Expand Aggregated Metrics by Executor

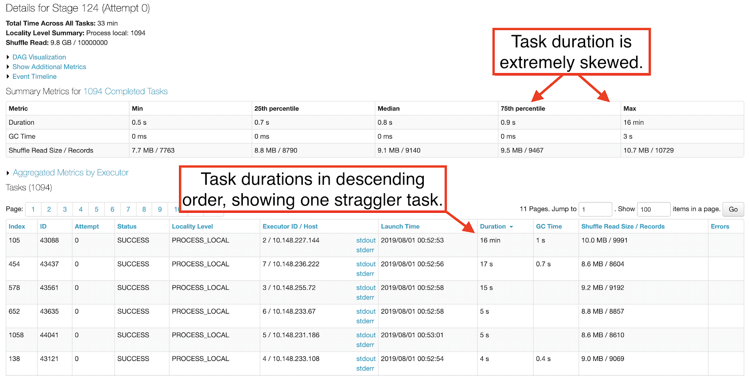pyautogui.click(x=70, y=173)
